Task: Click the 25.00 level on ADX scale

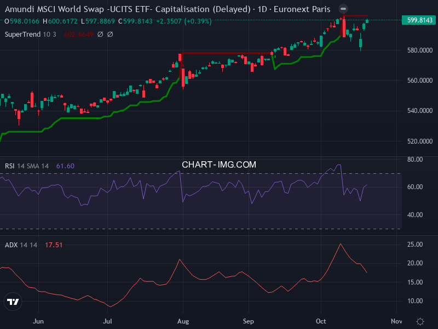Action: [416, 244]
